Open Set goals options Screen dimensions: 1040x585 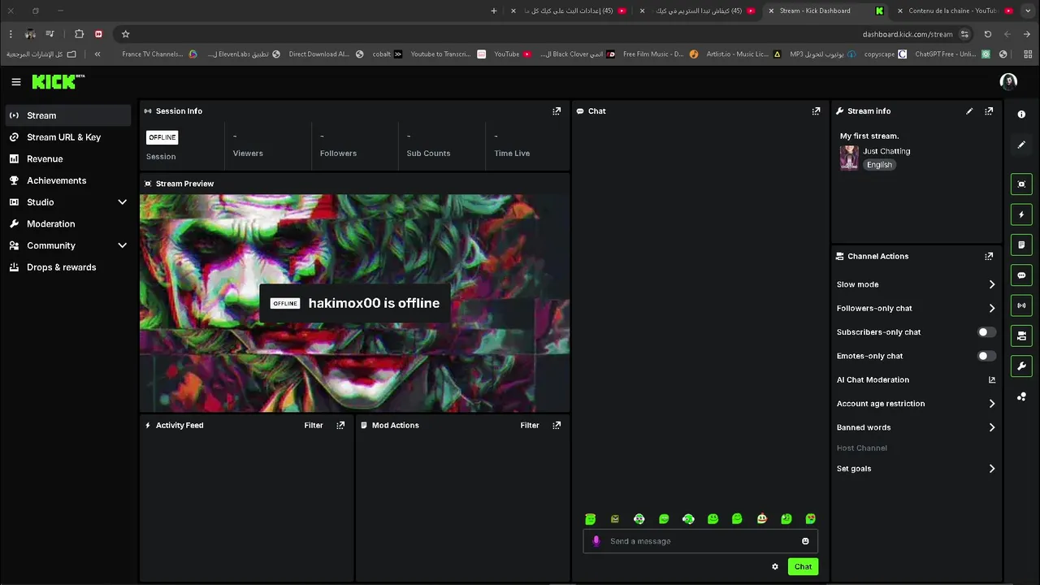click(916, 469)
